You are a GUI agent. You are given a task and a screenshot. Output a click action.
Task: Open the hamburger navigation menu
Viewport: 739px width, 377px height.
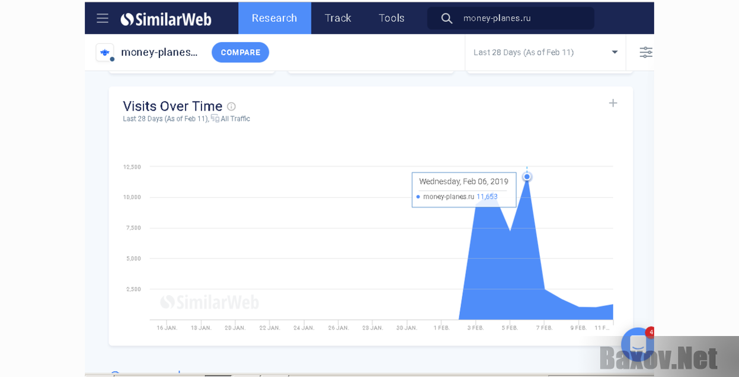[103, 18]
